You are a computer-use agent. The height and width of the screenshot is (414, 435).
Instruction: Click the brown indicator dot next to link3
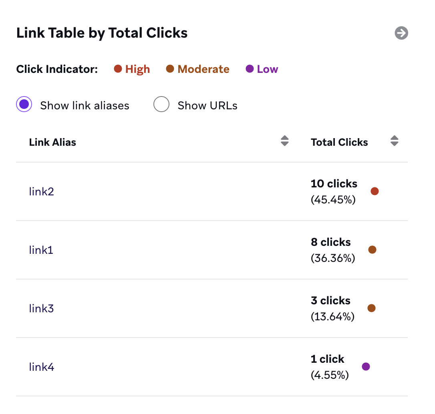tap(372, 308)
